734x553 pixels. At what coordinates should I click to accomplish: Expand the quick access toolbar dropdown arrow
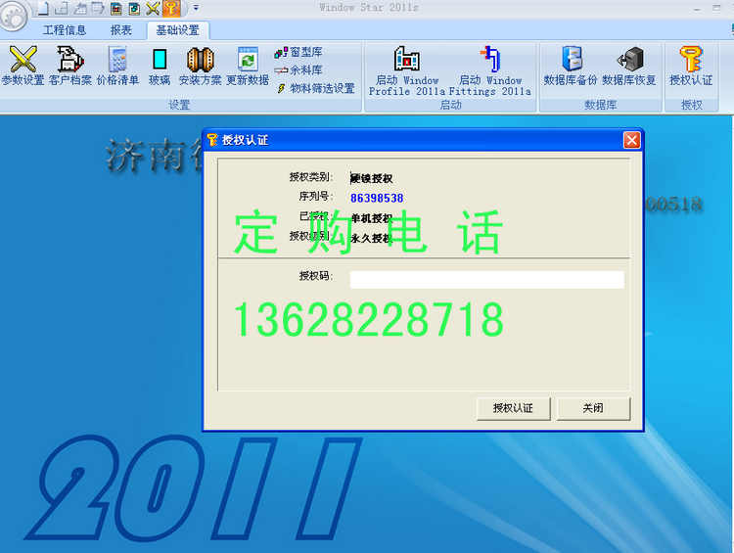pyautogui.click(x=196, y=8)
